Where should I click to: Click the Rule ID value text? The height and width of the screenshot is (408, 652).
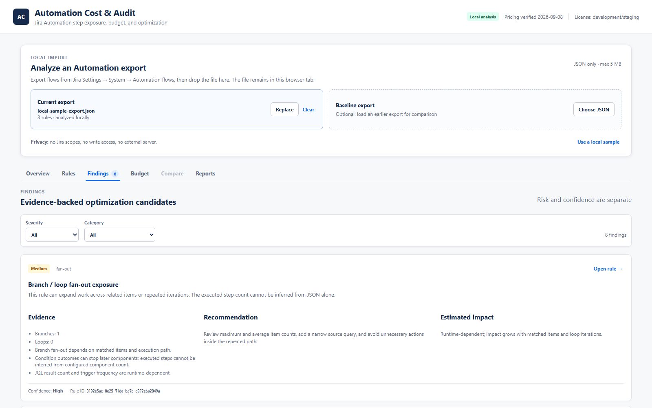[x=123, y=391]
